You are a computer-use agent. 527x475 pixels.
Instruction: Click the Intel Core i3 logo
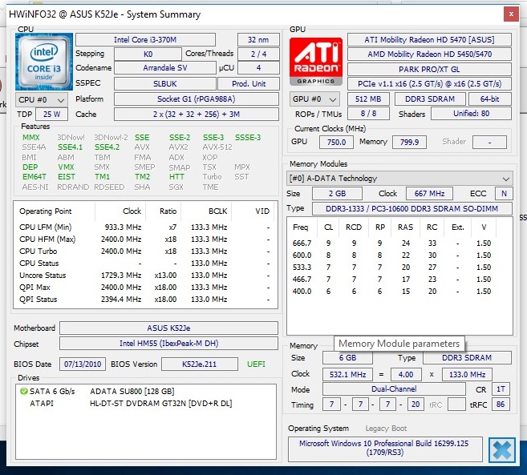click(x=44, y=62)
